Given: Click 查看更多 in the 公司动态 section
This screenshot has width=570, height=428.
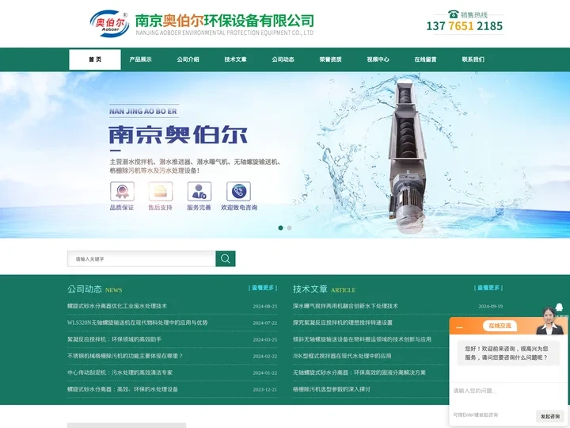Looking at the screenshot, I should click(x=263, y=288).
